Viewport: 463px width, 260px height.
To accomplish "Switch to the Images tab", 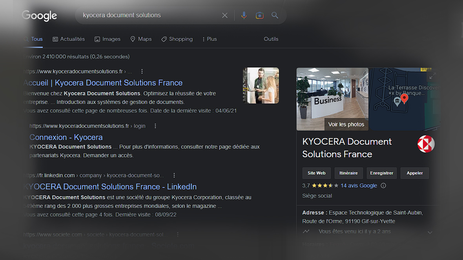I will pos(108,39).
